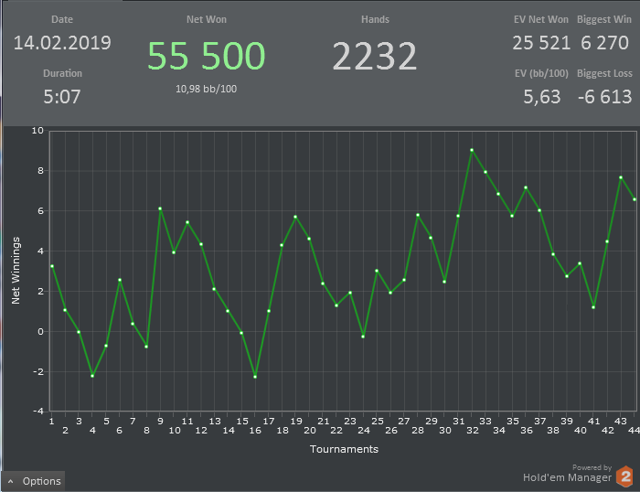Click the Biggest Loss heading label
This screenshot has width=640, height=492.
click(x=604, y=73)
